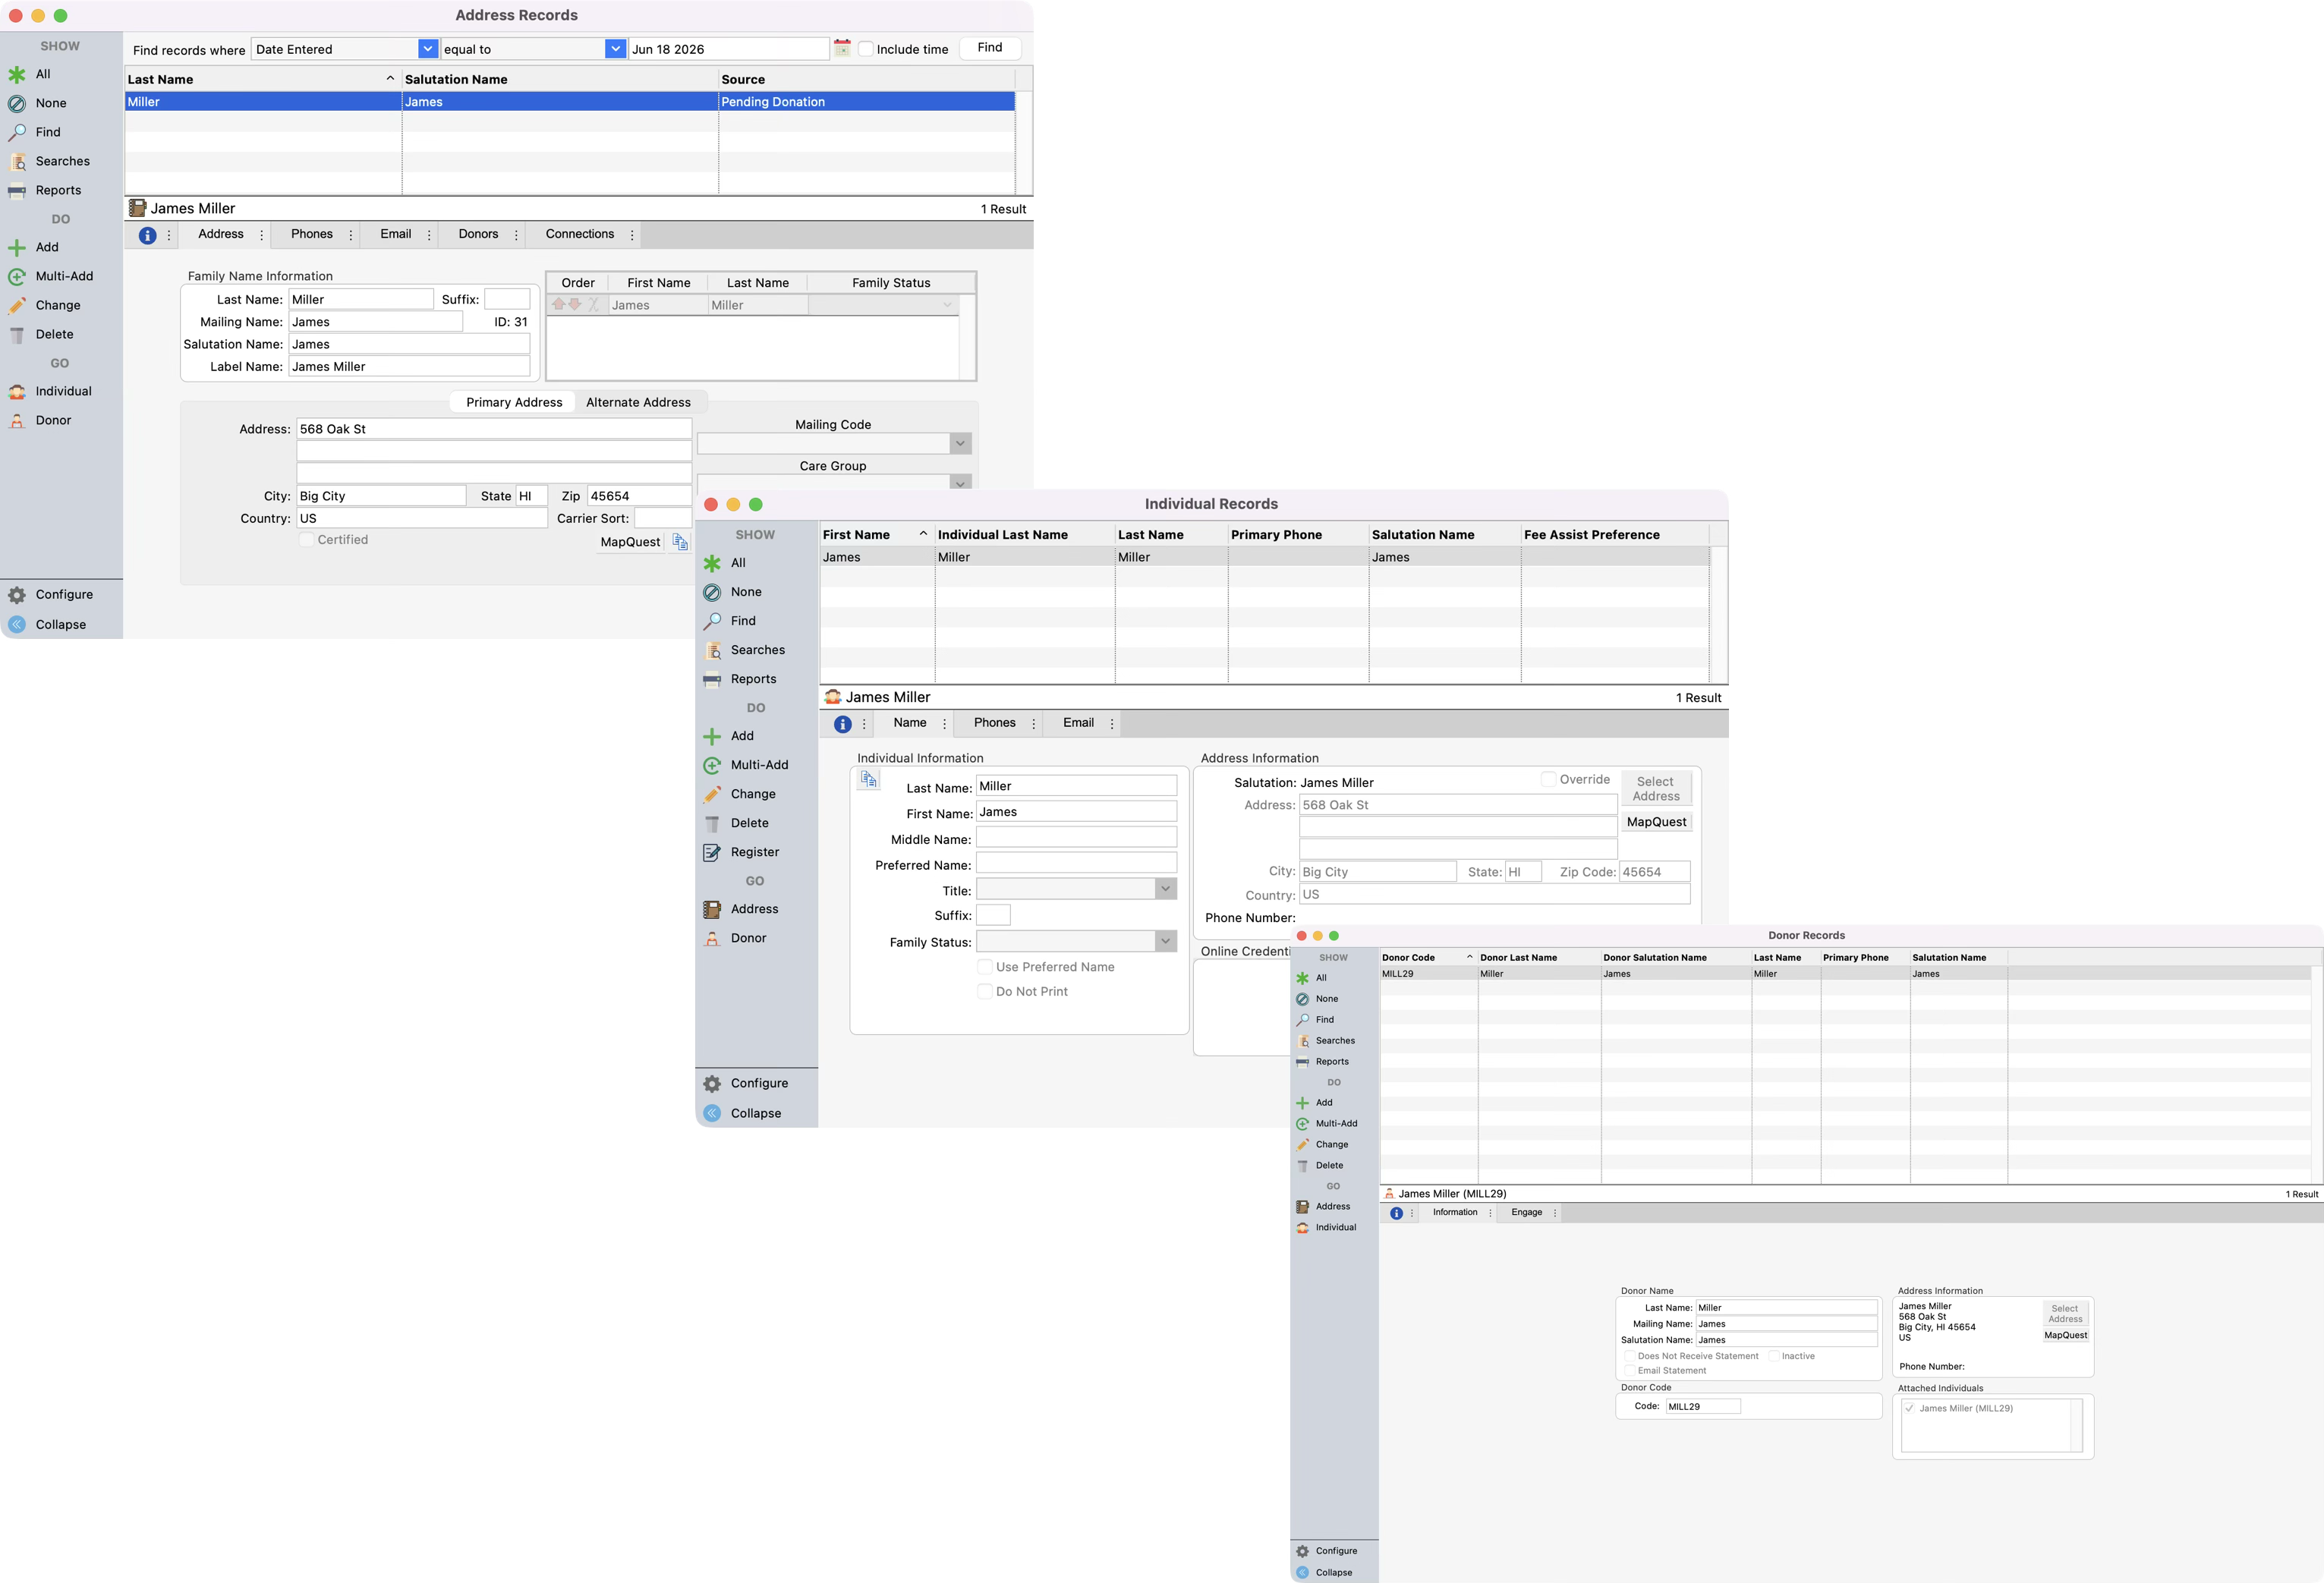The image size is (2324, 1583).
Task: Open the calendar date picker icon
Action: (842, 48)
